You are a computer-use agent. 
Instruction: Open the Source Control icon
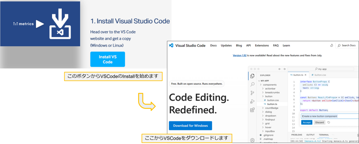pyautogui.click(x=252, y=93)
